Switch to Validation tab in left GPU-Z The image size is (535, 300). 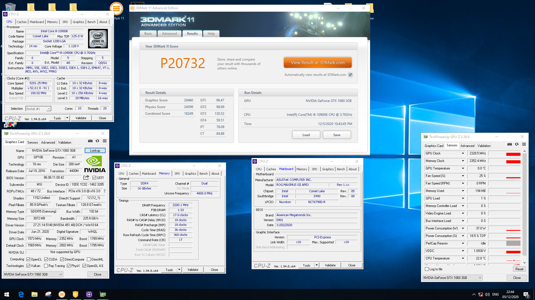[x=65, y=142]
